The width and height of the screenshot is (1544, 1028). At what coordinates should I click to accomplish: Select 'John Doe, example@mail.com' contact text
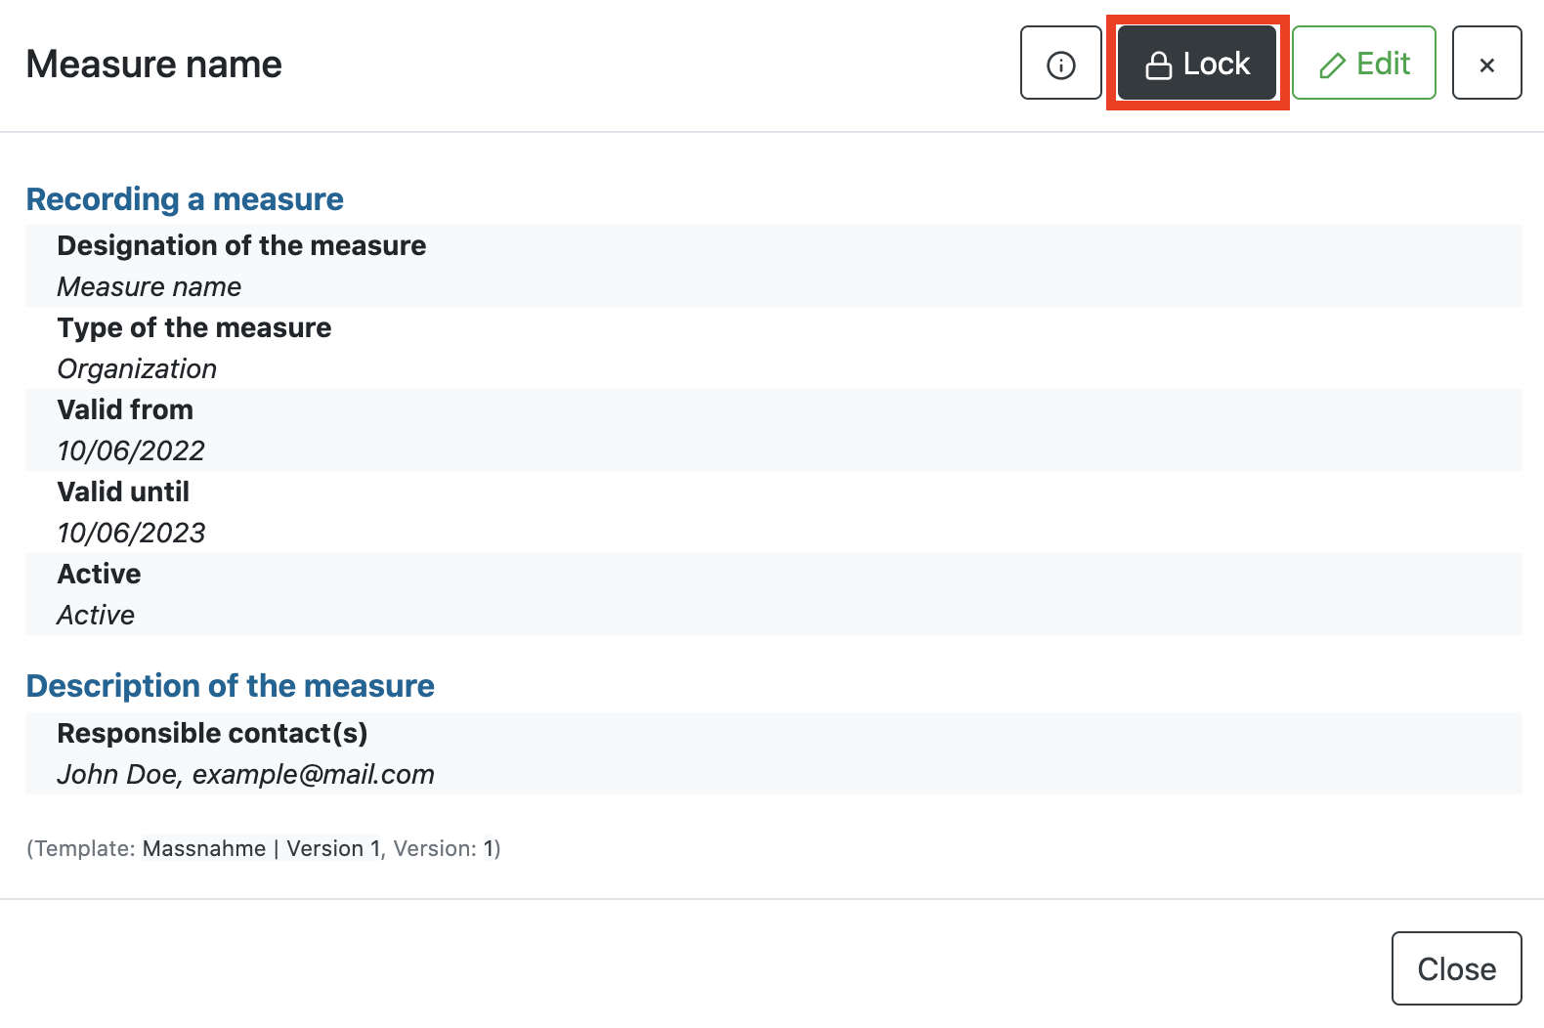(245, 774)
